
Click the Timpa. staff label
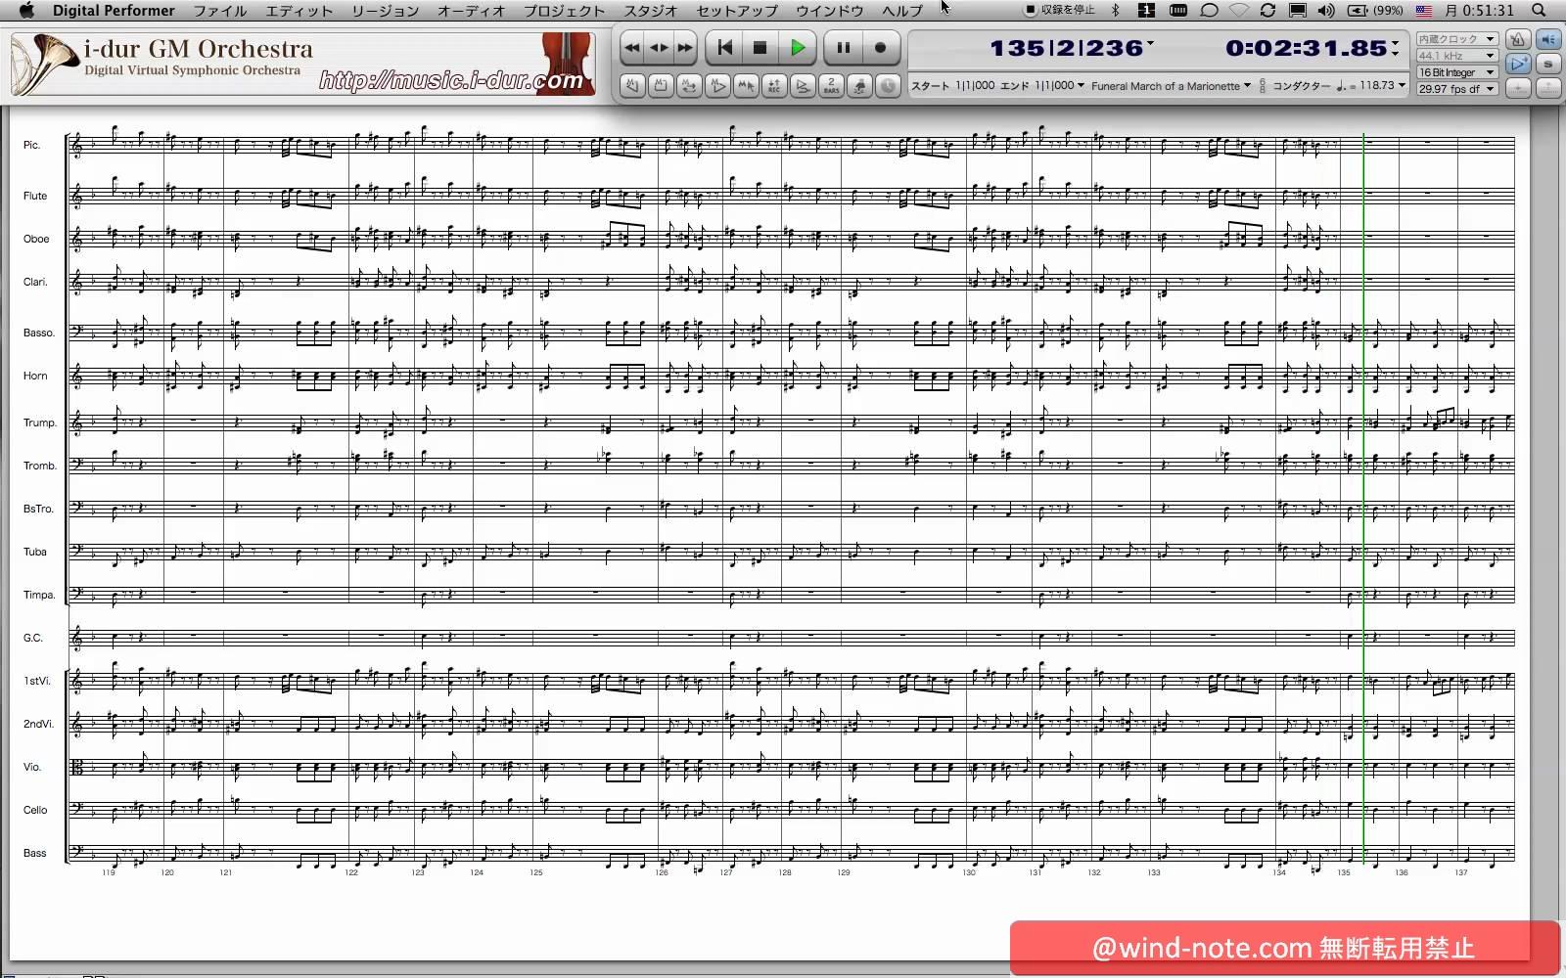click(39, 595)
